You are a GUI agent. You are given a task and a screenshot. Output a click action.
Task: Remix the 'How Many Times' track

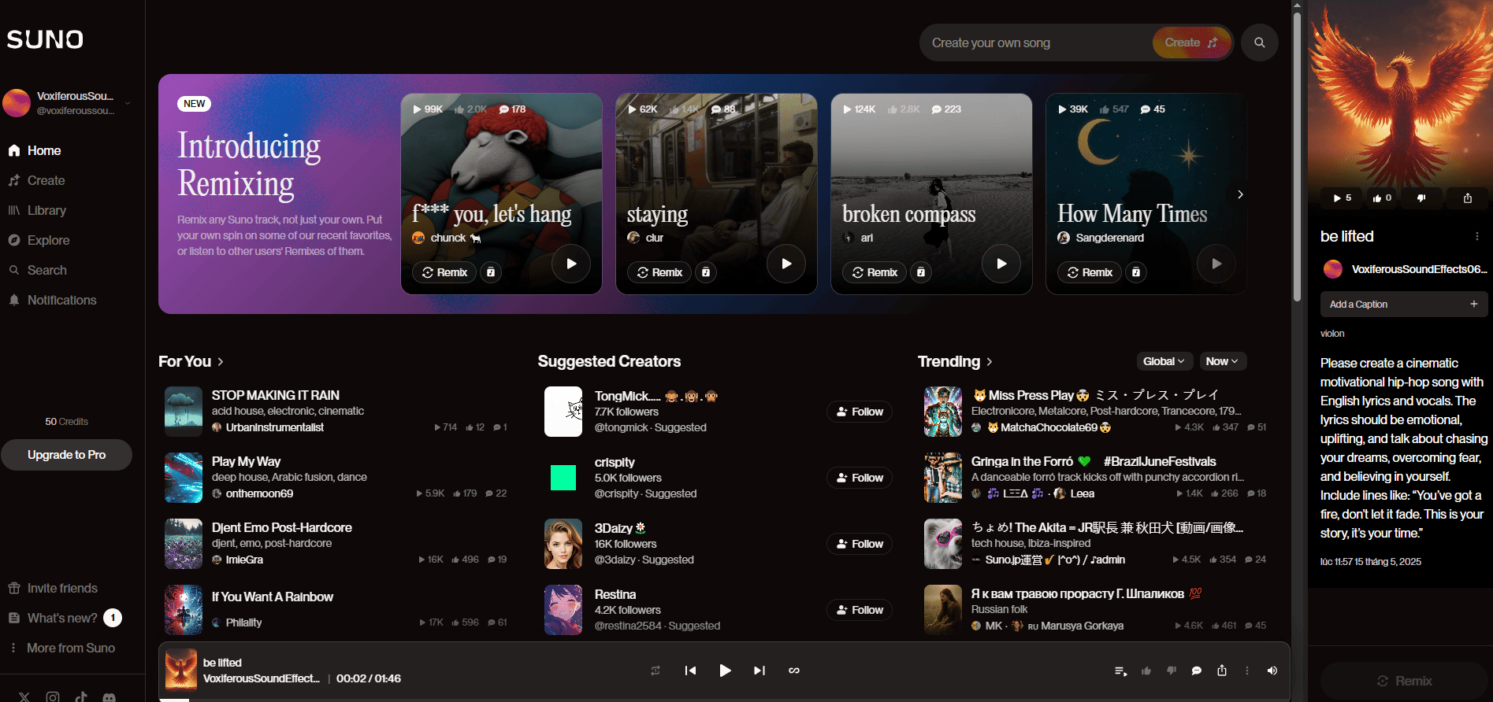point(1090,272)
